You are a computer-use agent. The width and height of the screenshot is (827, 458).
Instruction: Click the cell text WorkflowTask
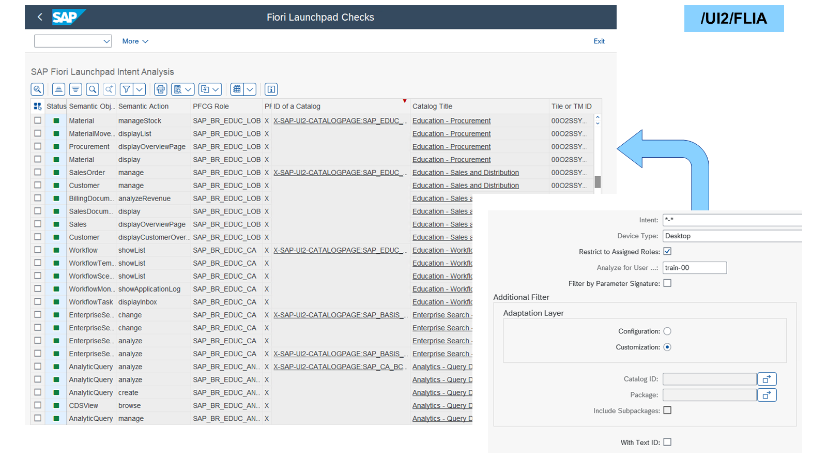pos(91,302)
